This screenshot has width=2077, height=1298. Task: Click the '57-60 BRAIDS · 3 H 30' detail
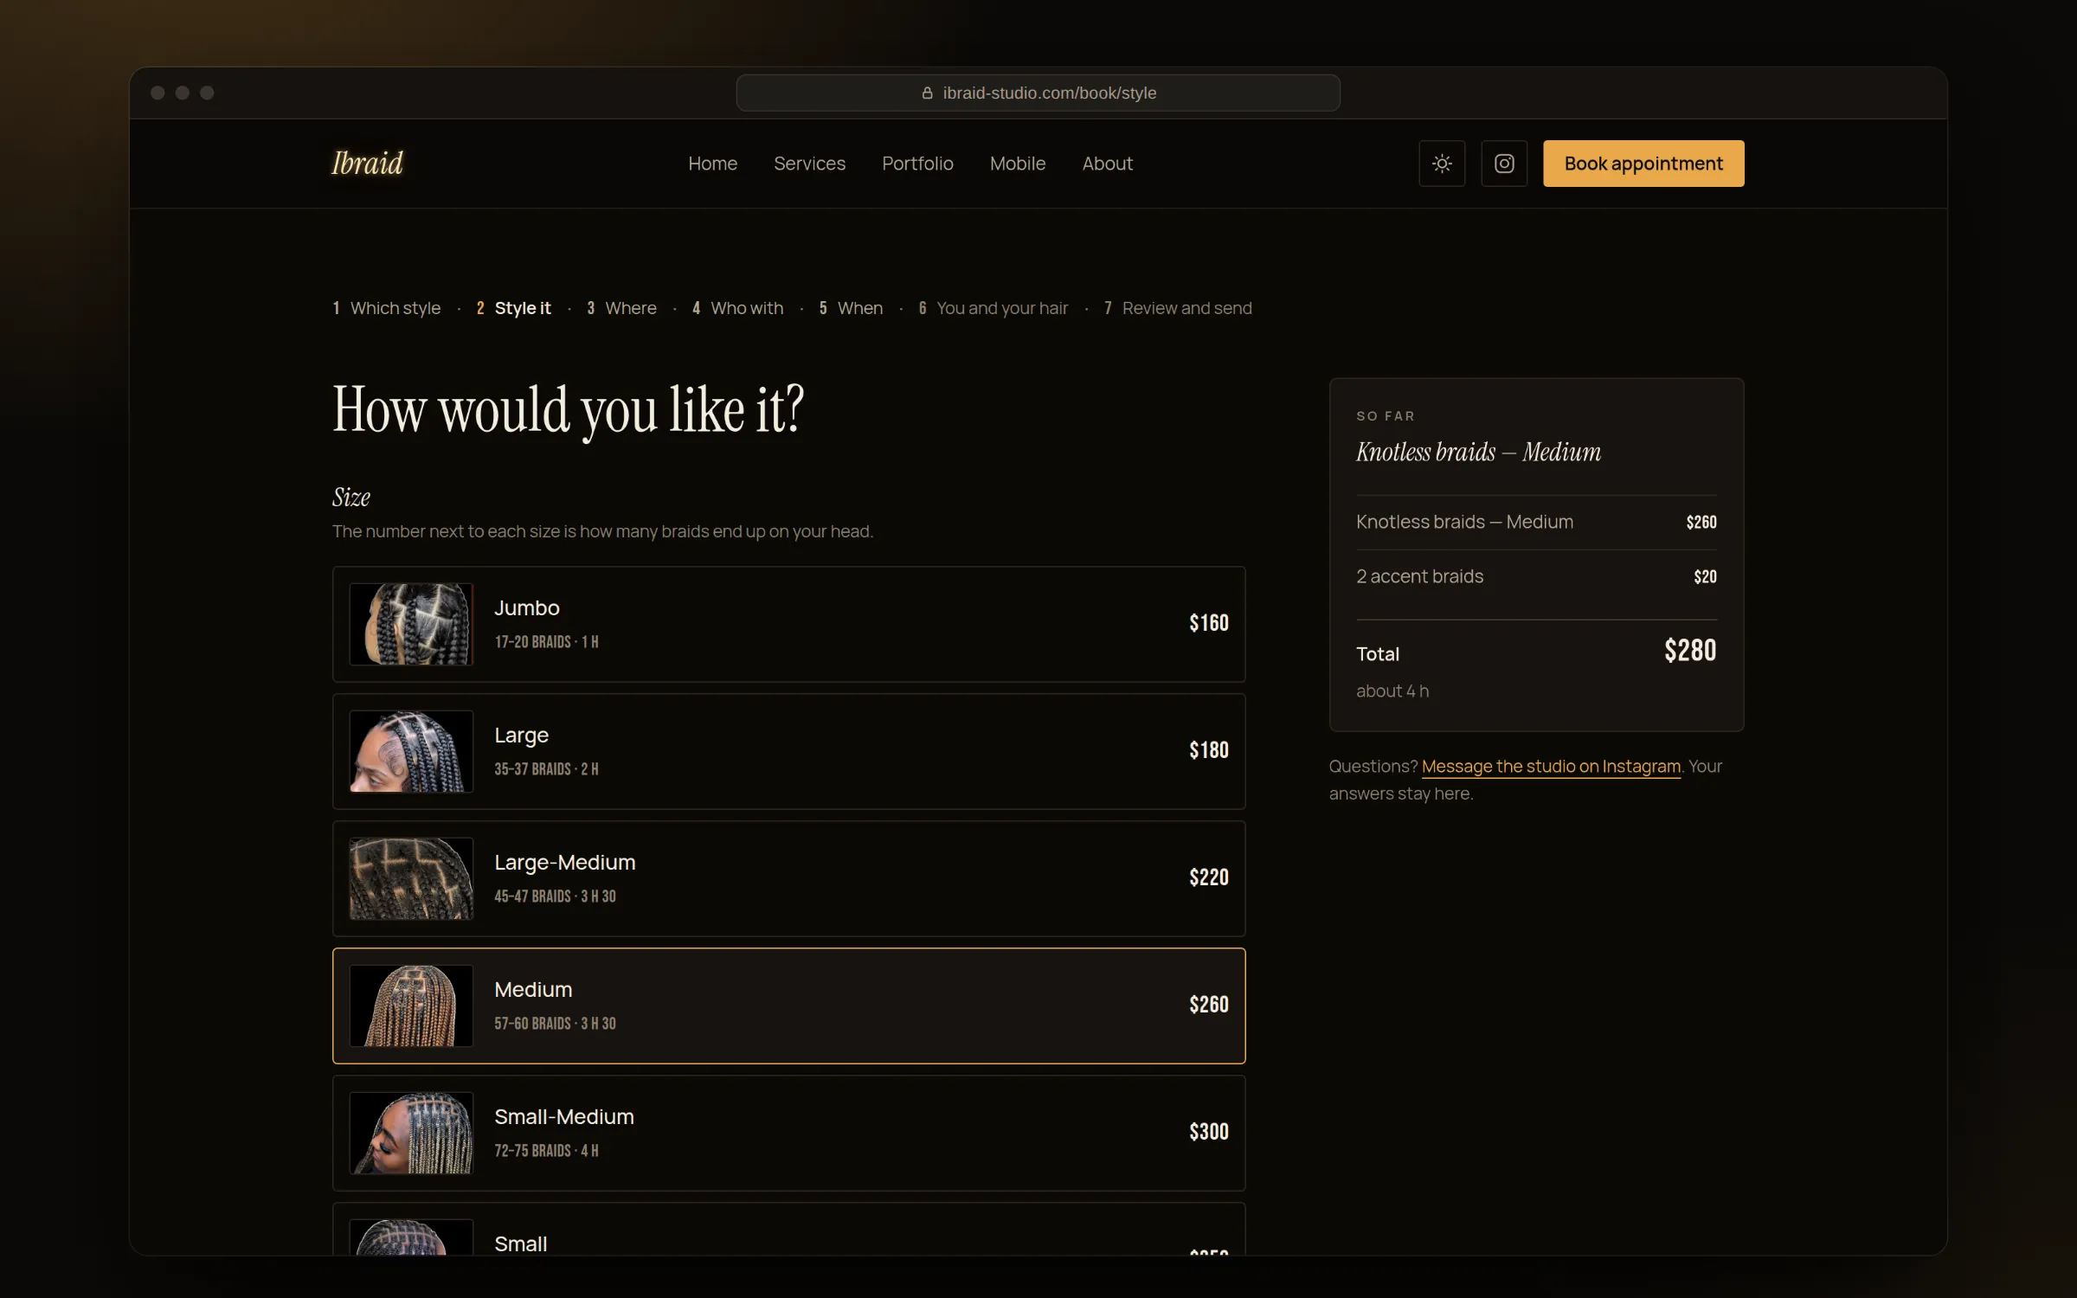point(555,1024)
